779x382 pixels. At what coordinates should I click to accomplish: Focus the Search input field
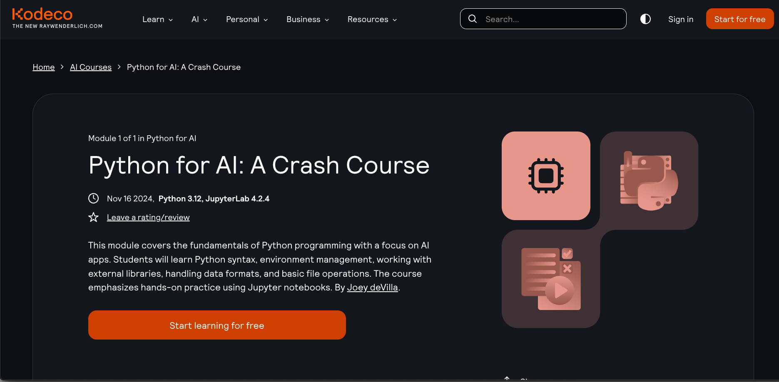pyautogui.click(x=543, y=19)
